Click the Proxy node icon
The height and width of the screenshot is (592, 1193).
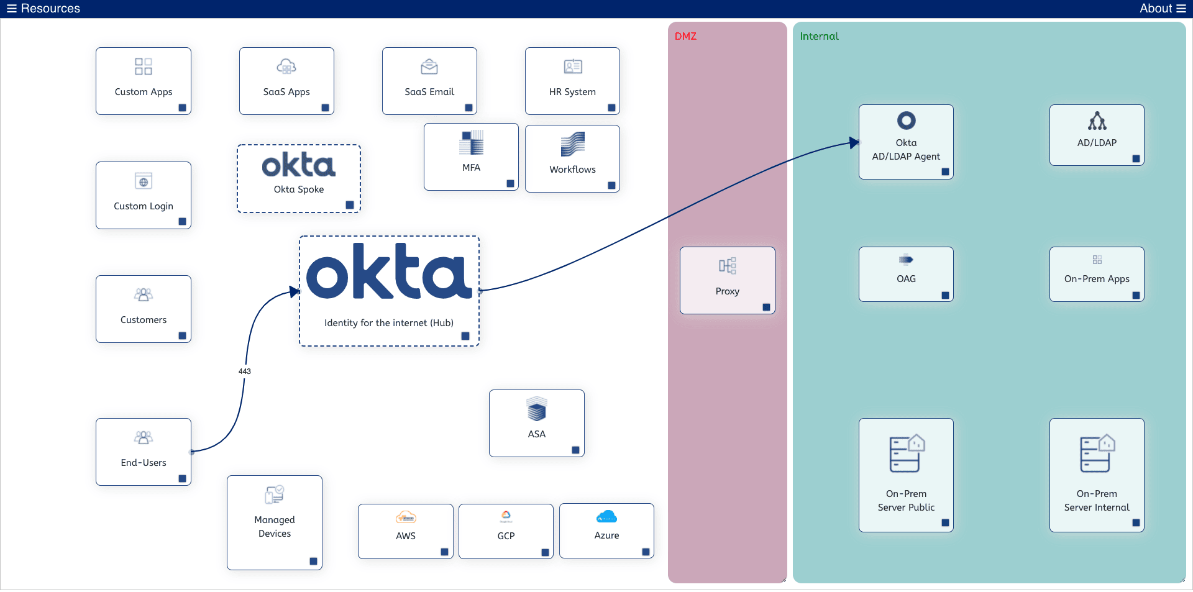click(728, 266)
